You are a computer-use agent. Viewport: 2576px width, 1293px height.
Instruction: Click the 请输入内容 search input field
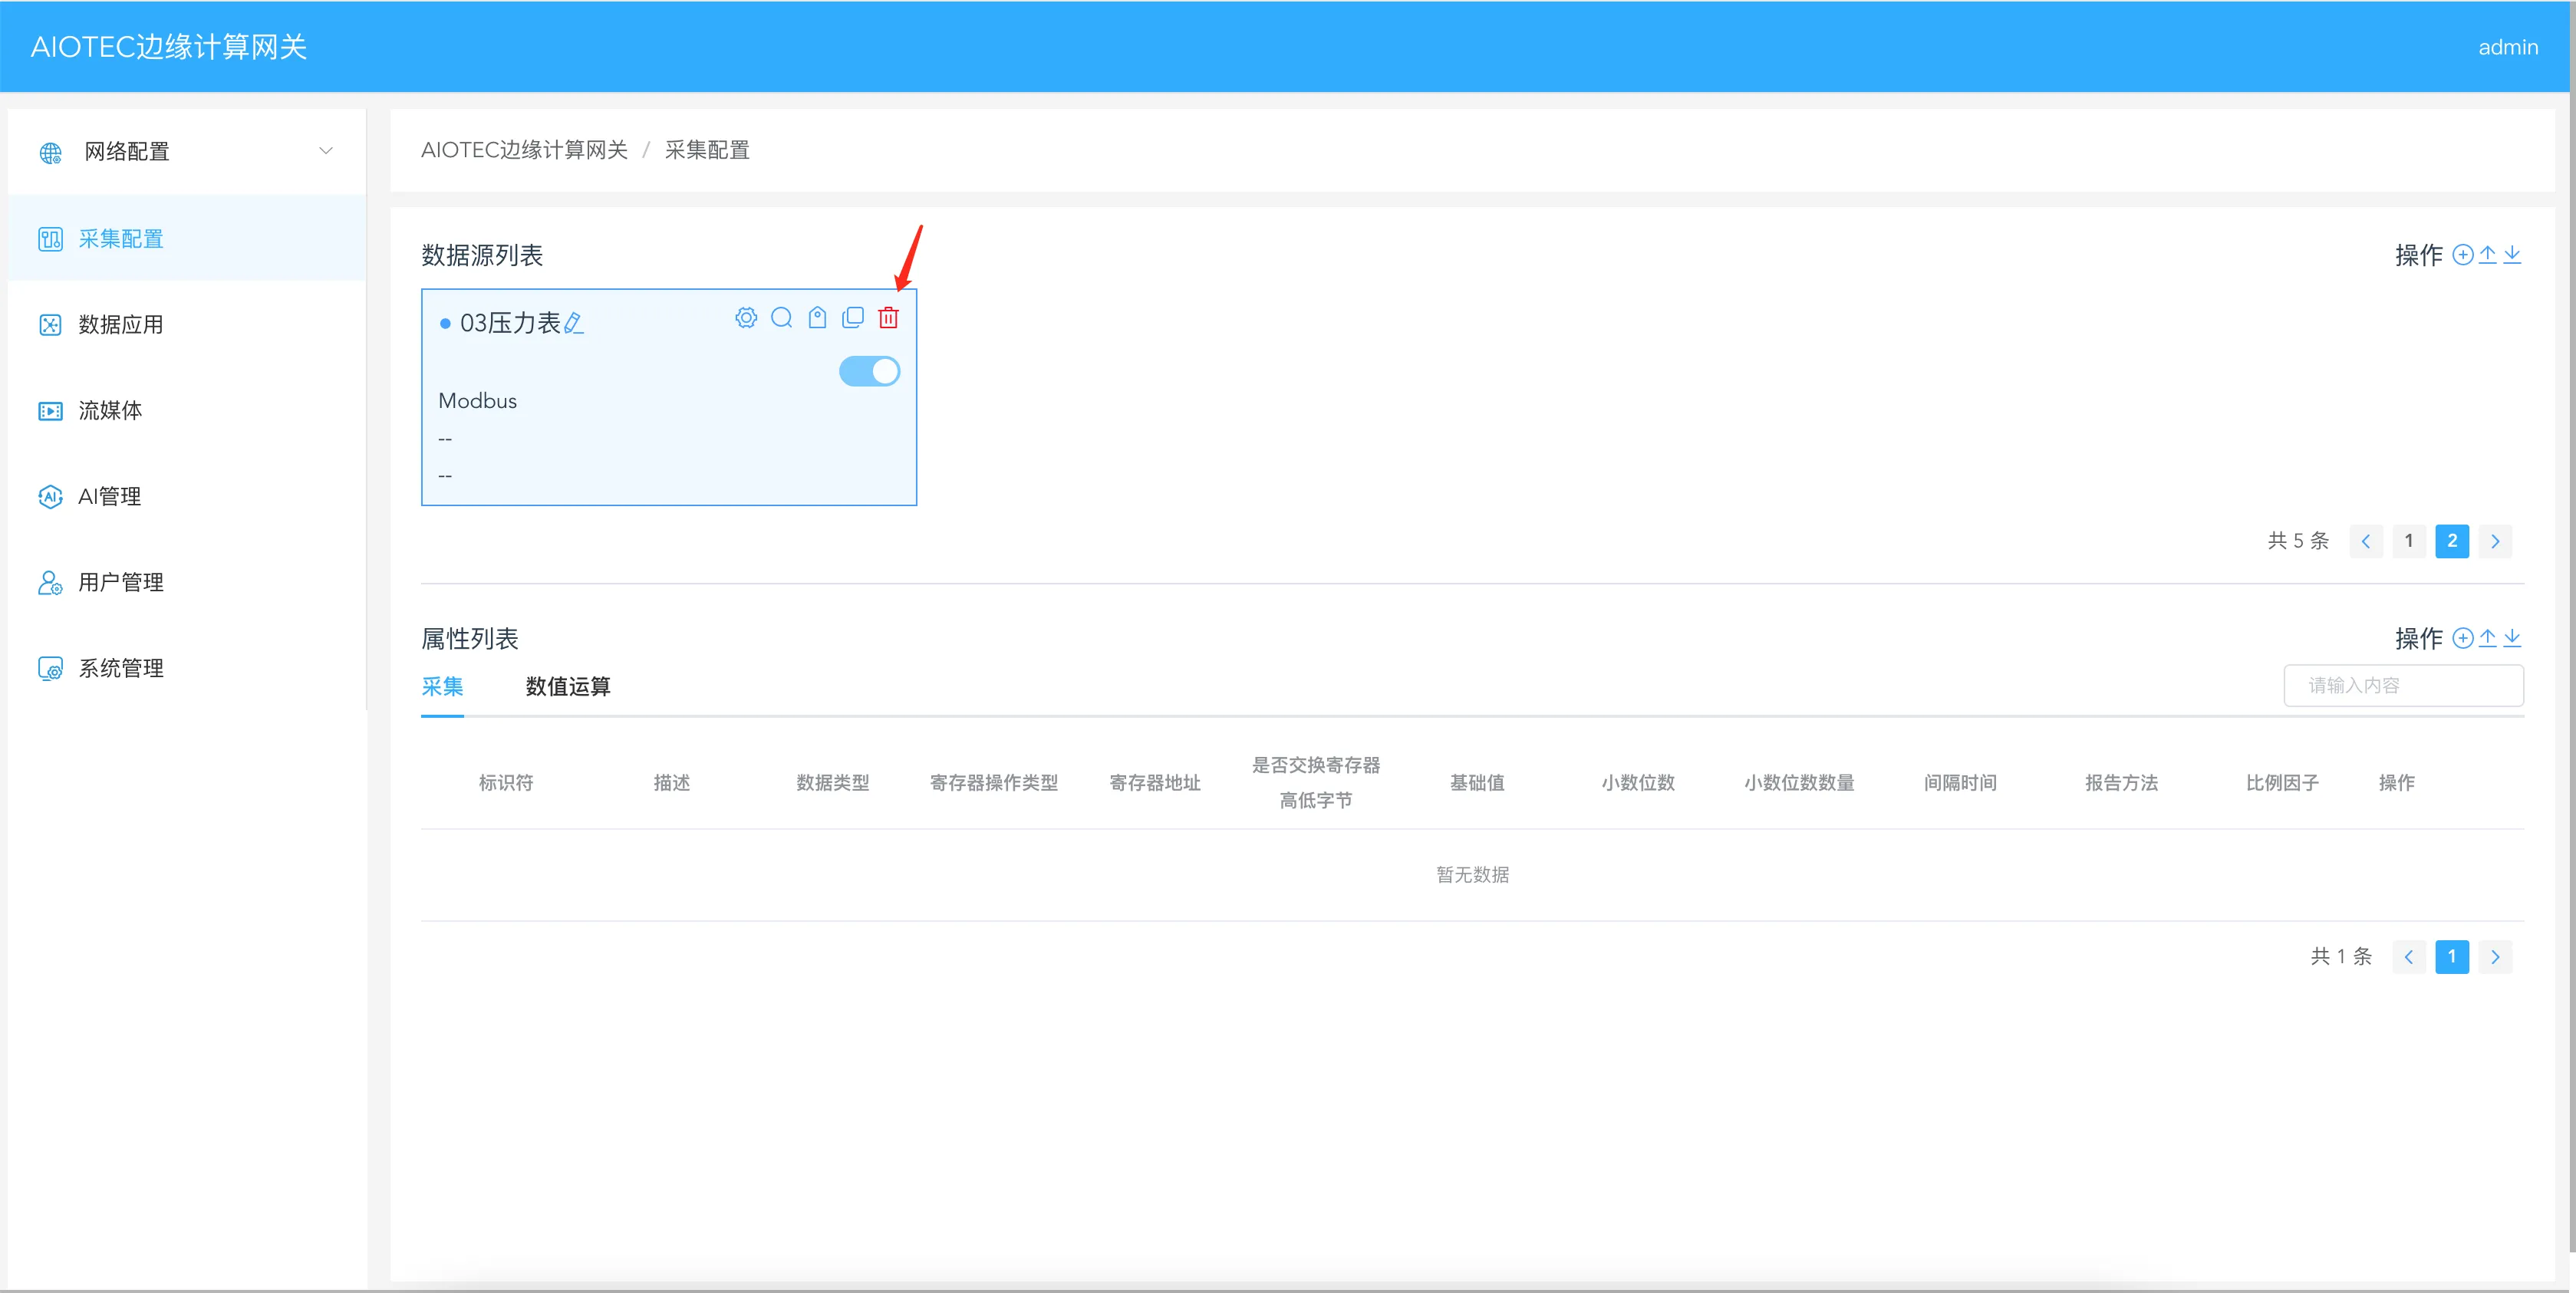(2403, 685)
